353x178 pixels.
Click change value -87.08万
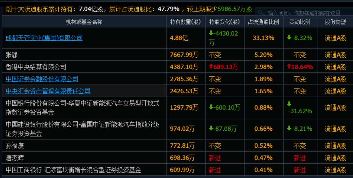(223, 129)
